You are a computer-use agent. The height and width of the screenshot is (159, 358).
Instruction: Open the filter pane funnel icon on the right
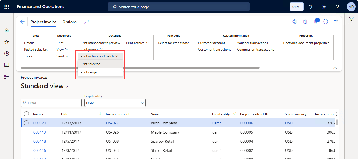tap(351, 19)
